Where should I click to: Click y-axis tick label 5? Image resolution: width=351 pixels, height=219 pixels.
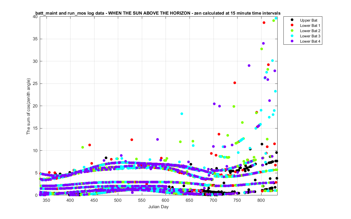pyautogui.click(x=37, y=173)
